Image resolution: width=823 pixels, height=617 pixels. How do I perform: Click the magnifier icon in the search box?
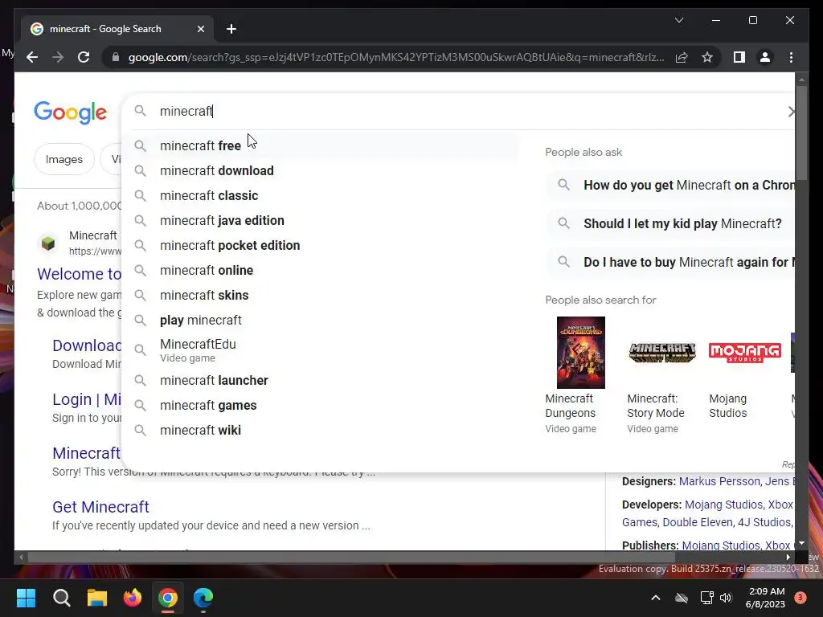(x=140, y=111)
